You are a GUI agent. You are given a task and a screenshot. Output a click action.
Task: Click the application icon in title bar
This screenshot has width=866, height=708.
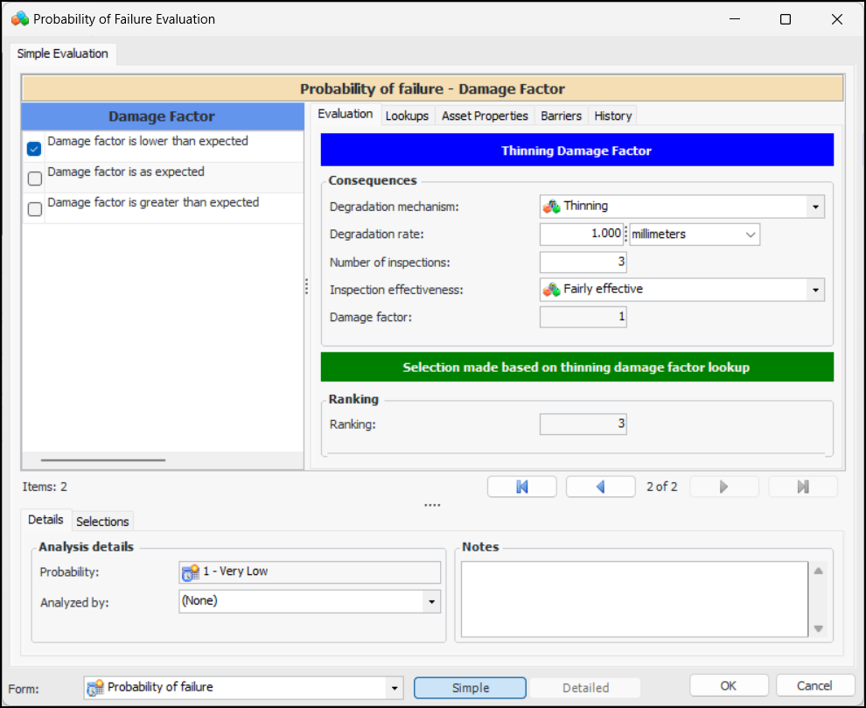(x=19, y=18)
